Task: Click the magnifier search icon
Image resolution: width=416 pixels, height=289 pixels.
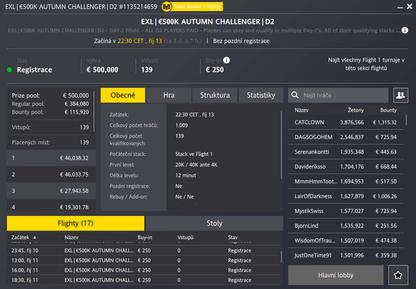Action: pos(295,95)
